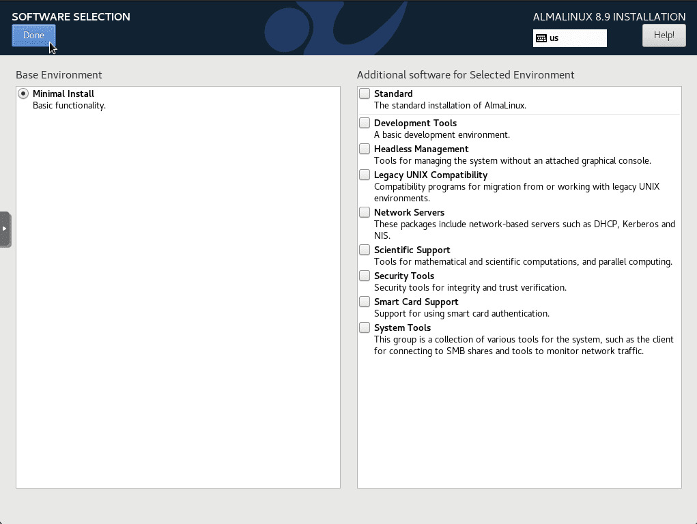Click the Security Tools description text
The image size is (697, 524).
(x=470, y=288)
